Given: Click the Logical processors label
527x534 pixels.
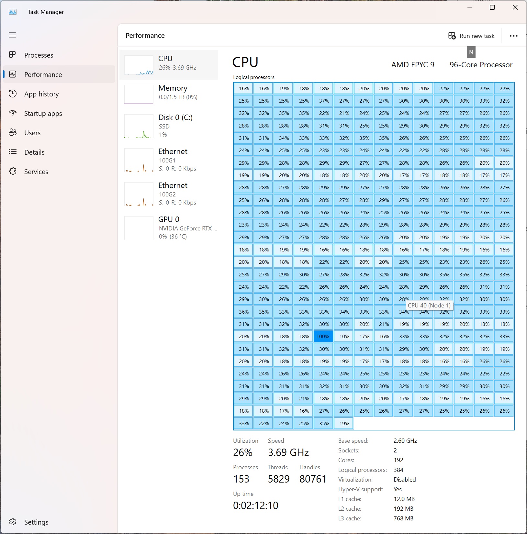Looking at the screenshot, I should (254, 77).
